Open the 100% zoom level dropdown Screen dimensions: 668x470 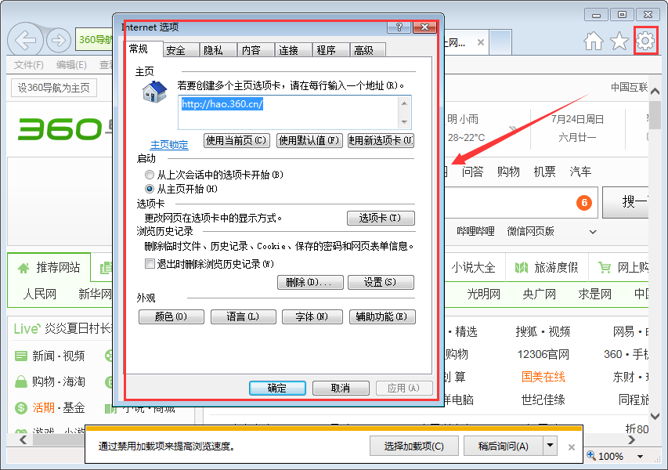coord(640,457)
